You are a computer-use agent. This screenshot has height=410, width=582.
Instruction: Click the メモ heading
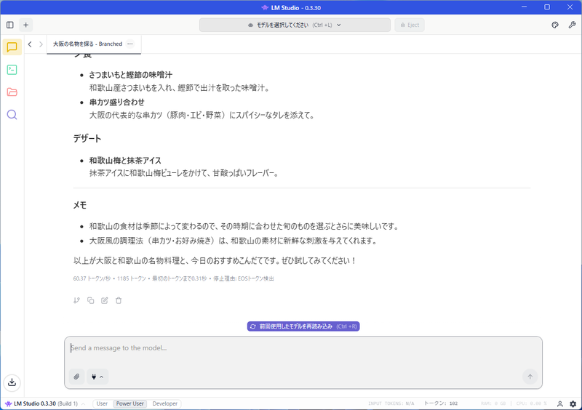coord(80,205)
